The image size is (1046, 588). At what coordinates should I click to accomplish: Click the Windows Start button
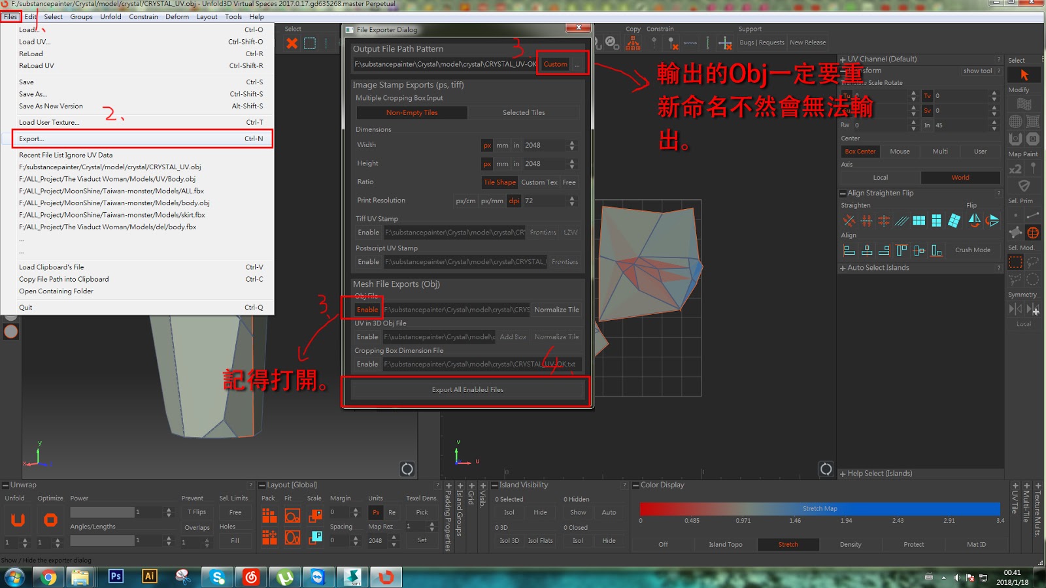14,577
